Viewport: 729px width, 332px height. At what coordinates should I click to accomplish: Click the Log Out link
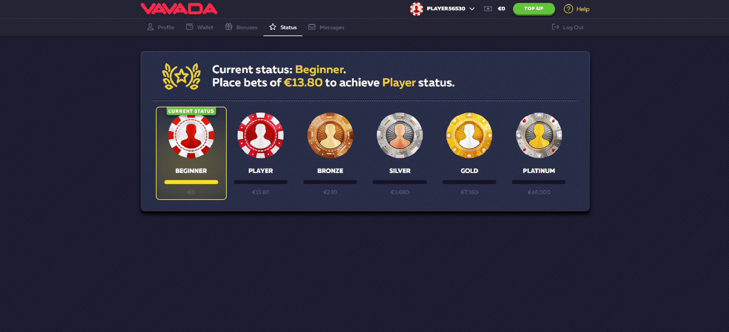(568, 27)
